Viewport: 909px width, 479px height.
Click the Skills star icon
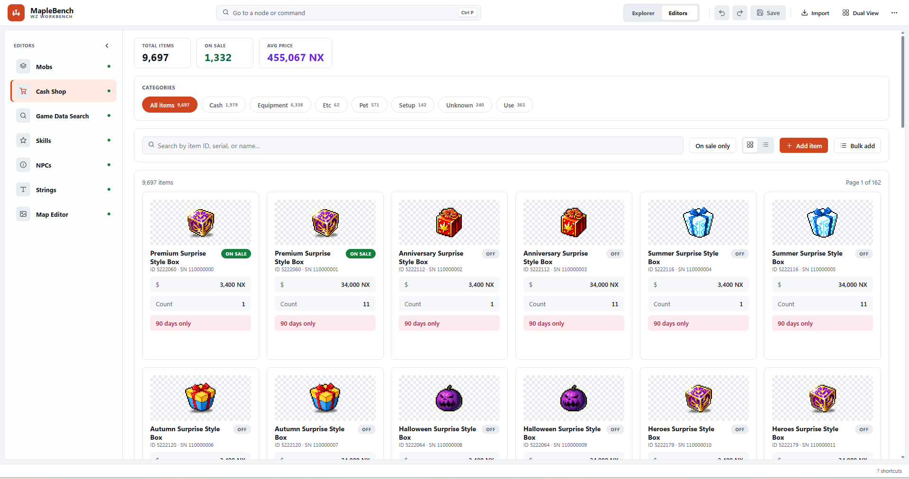(23, 140)
